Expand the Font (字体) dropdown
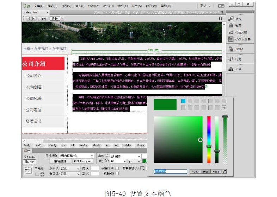 pos(125,156)
